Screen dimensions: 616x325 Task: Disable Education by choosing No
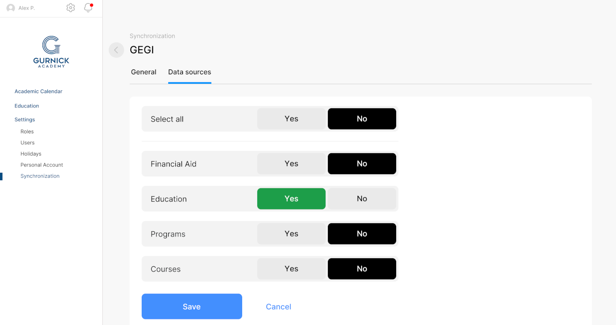pos(362,199)
